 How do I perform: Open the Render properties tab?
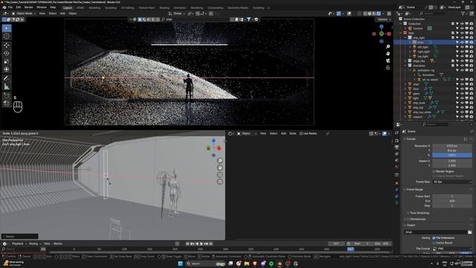pyautogui.click(x=396, y=141)
